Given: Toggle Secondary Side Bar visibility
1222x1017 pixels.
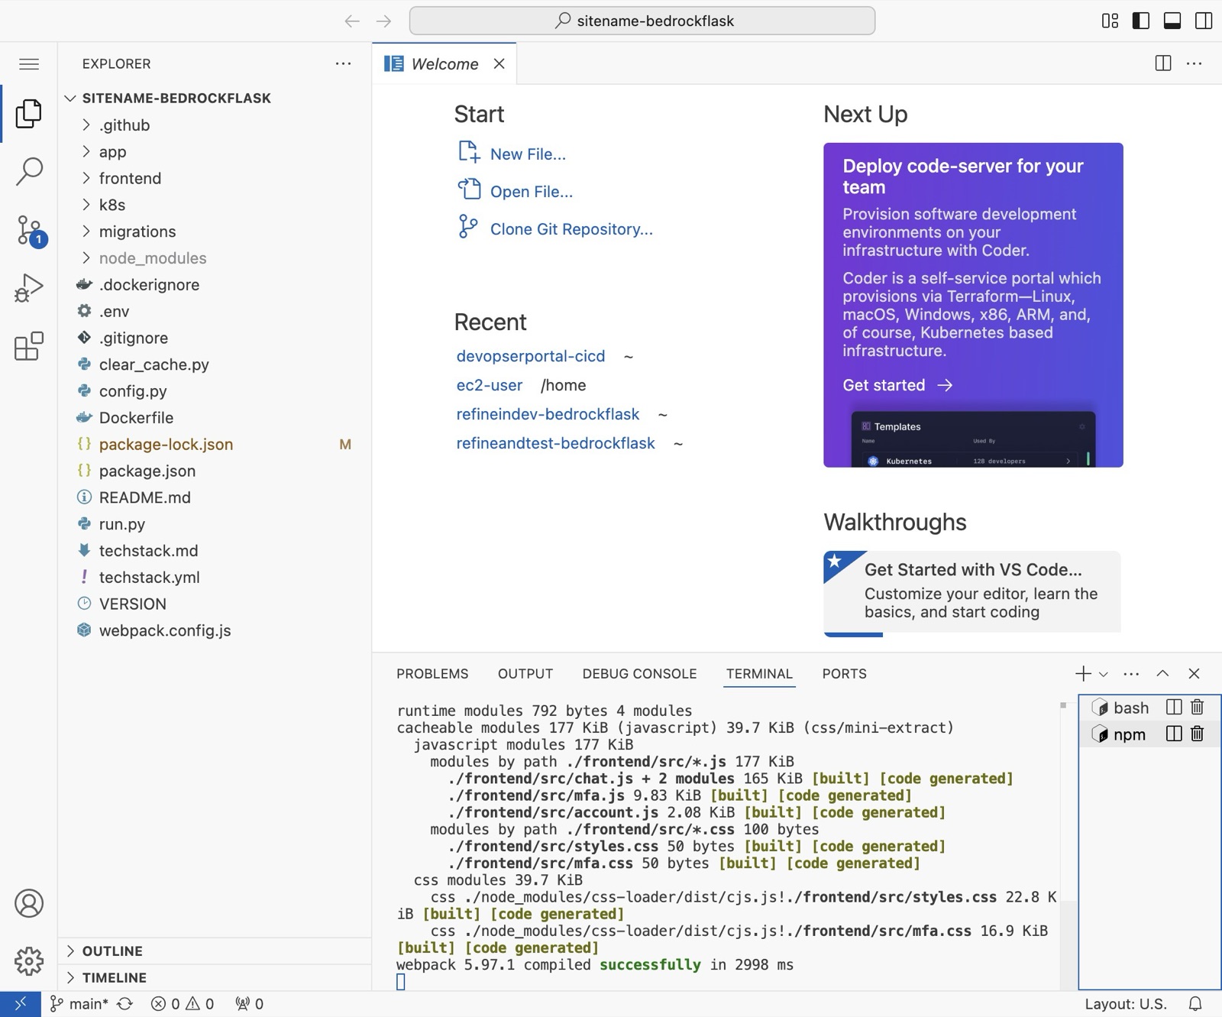Looking at the screenshot, I should tap(1204, 21).
